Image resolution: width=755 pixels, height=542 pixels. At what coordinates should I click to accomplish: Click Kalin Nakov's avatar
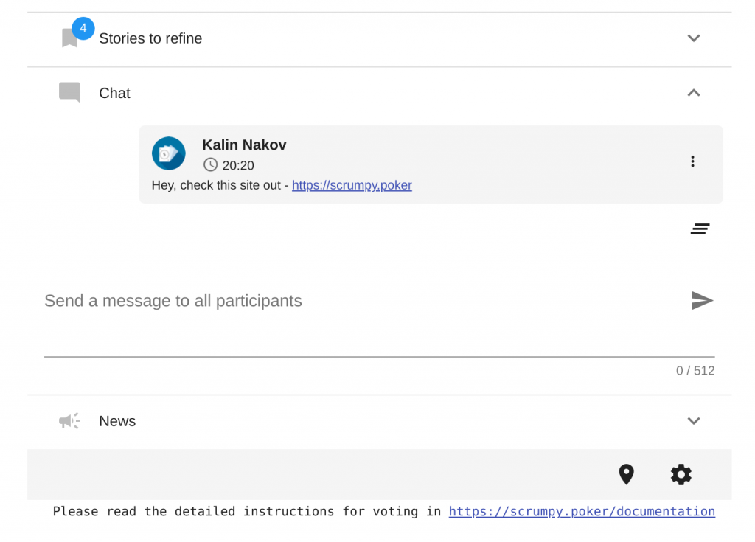click(x=169, y=153)
